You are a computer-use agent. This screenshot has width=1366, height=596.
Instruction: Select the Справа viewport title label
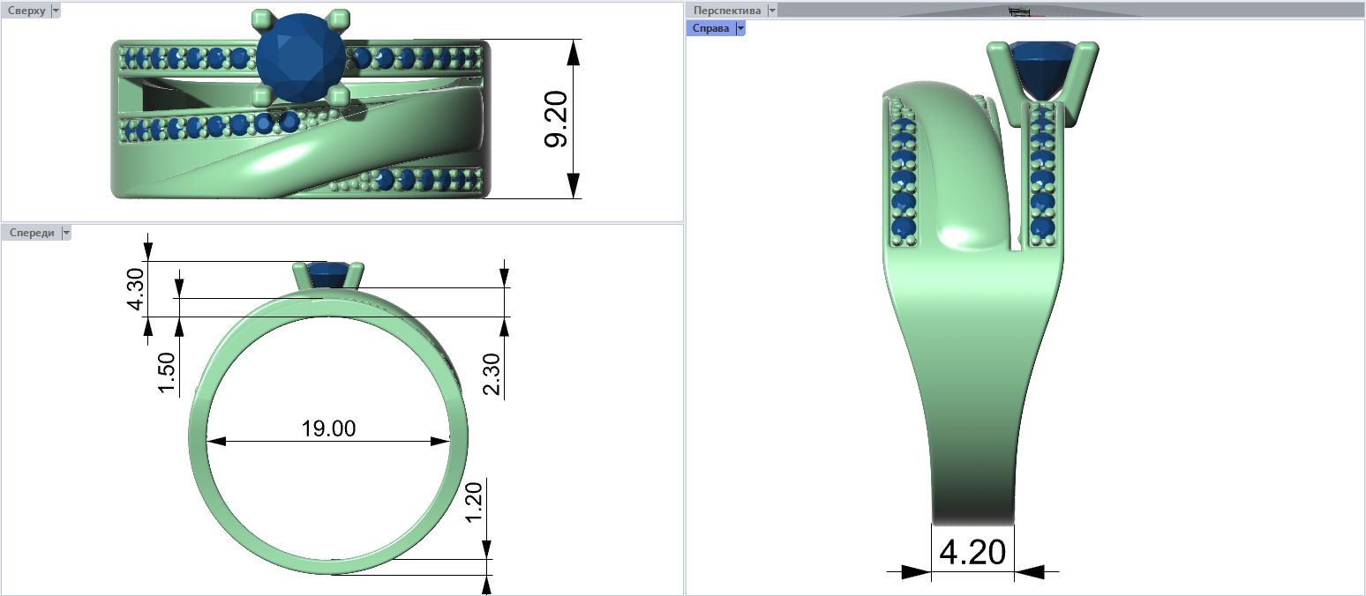pos(711,28)
